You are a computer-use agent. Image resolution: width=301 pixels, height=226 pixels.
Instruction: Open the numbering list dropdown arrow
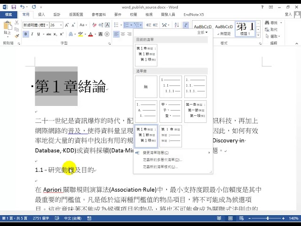tap(131, 25)
